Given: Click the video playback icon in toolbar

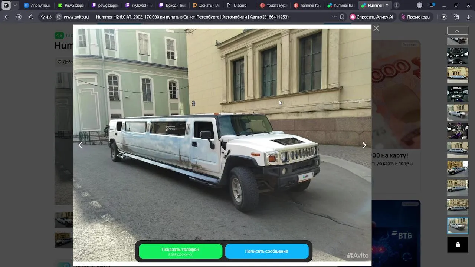Looking at the screenshot, I should click(444, 17).
